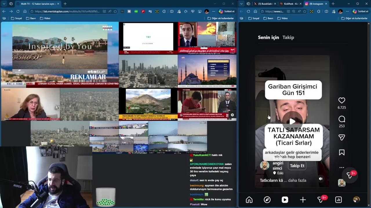This screenshot has width=371, height=208.
Task: Expand tab search dropdown in Multi TV window
Action: (x=4, y=4)
